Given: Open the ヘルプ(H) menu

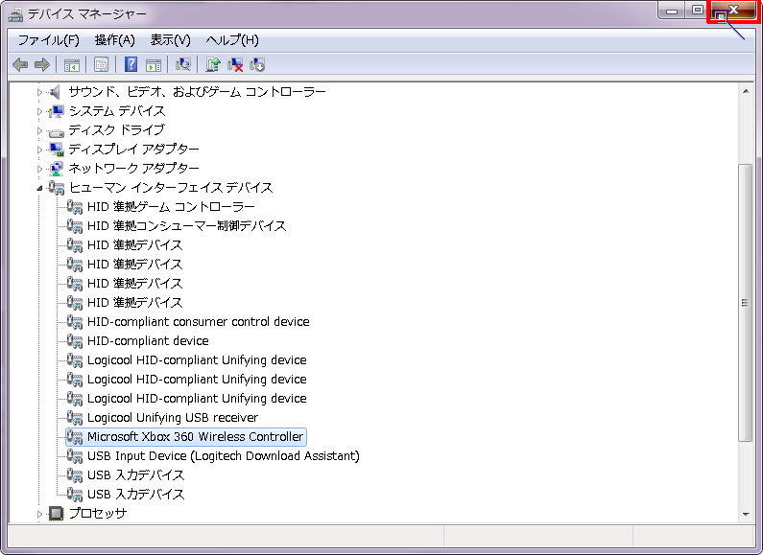Looking at the screenshot, I should click(x=232, y=40).
